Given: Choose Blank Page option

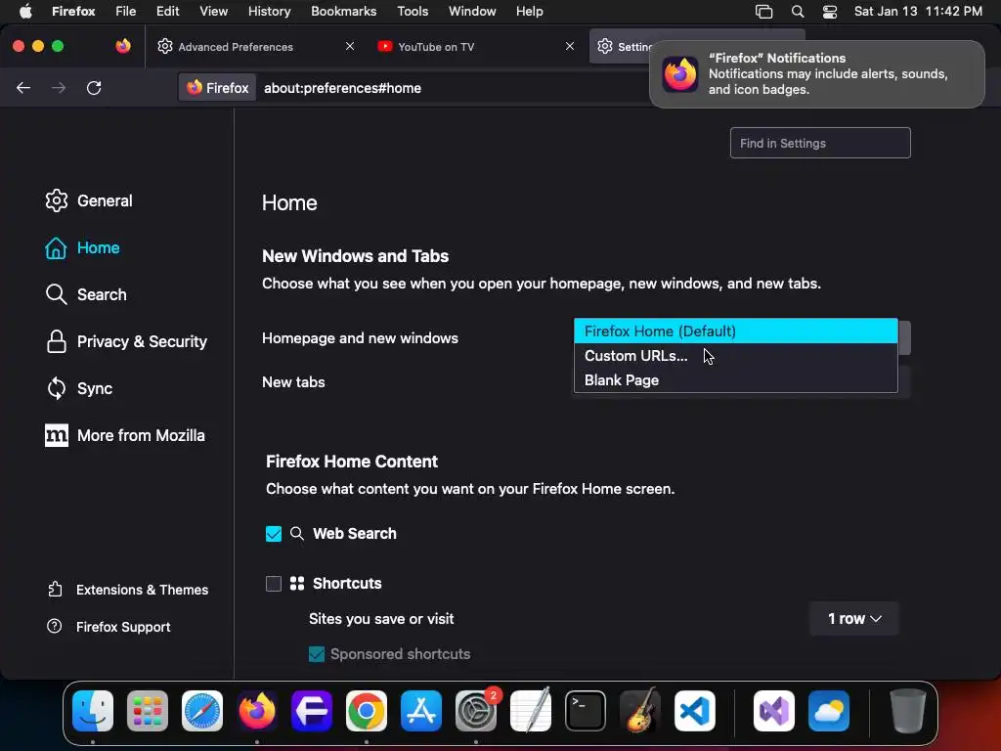Looking at the screenshot, I should pyautogui.click(x=735, y=380).
